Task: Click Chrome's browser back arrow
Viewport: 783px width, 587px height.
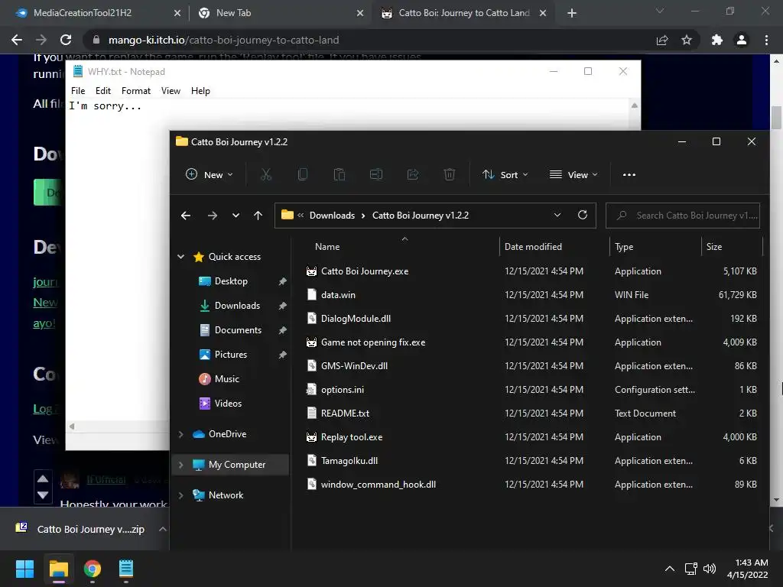Action: (17, 40)
